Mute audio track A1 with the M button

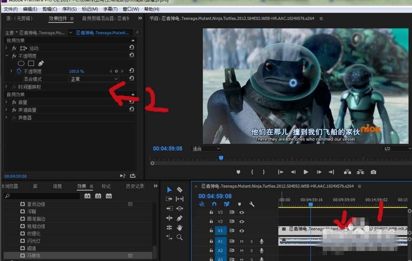pos(242,241)
